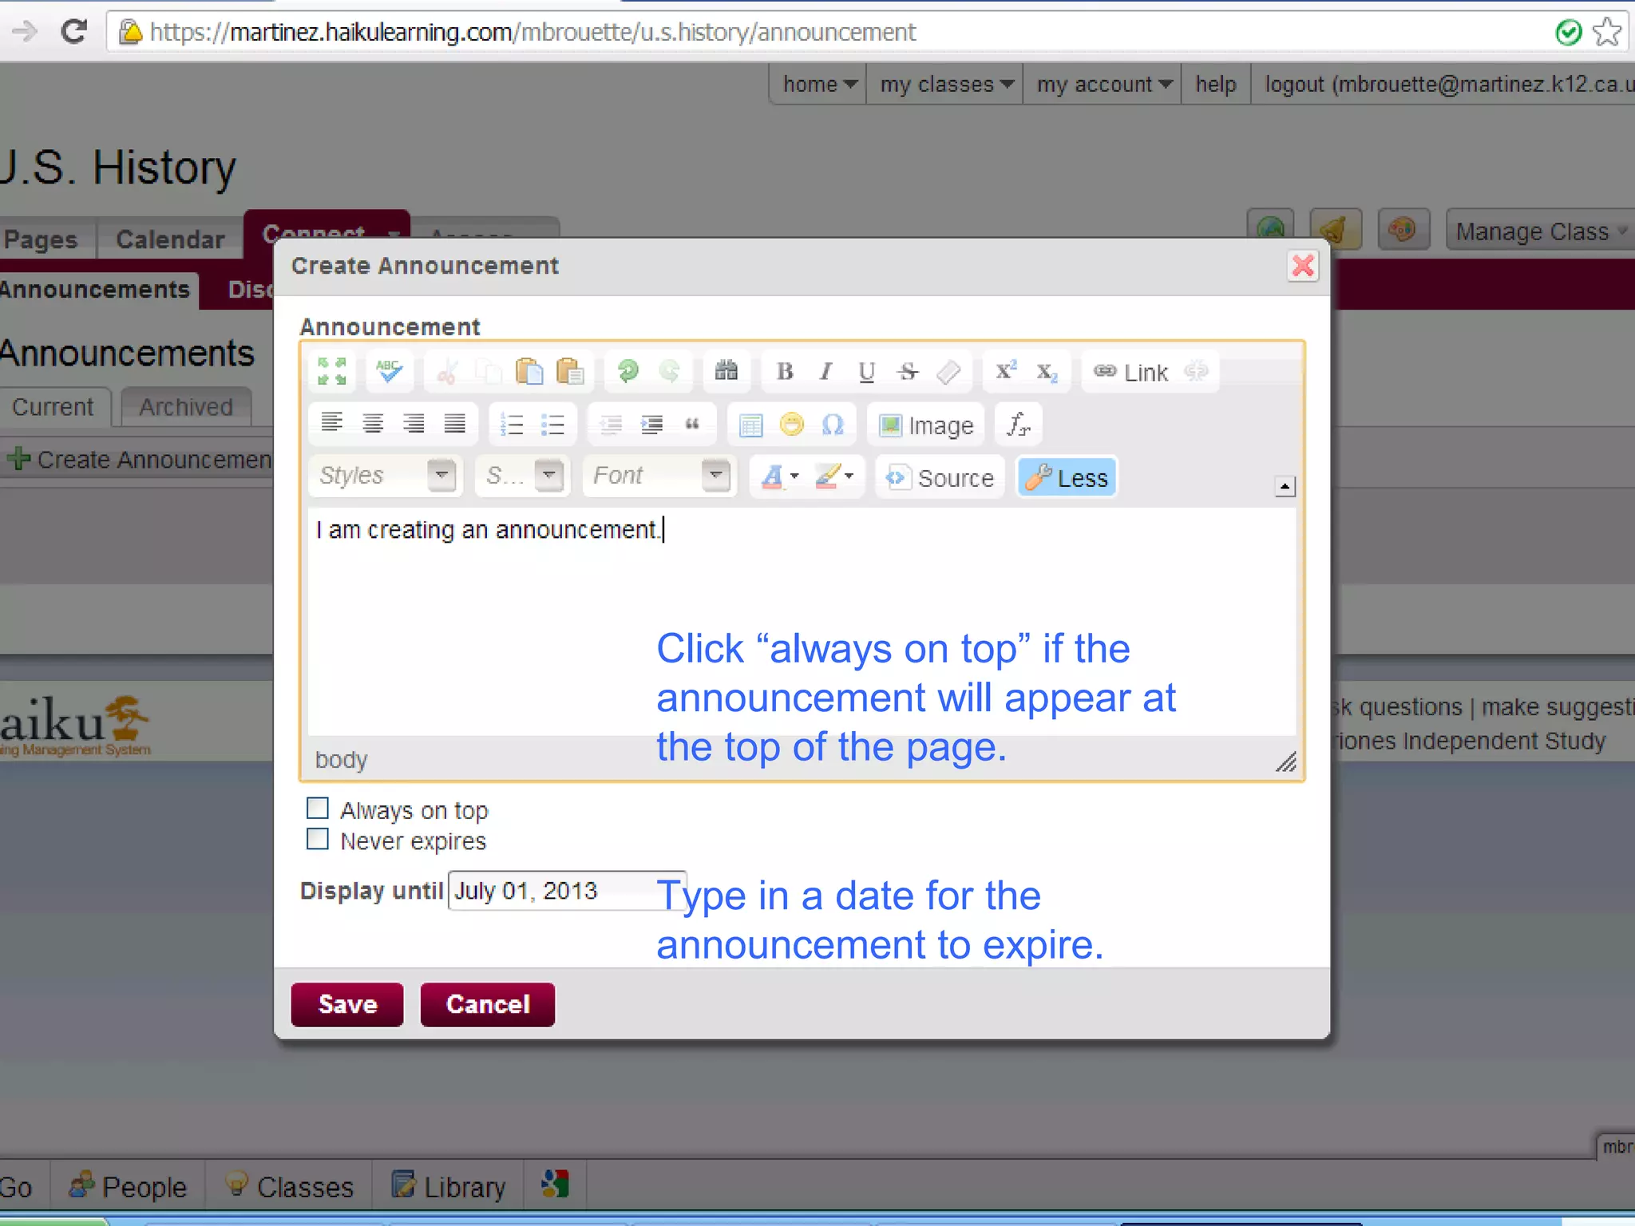Check the Always on top checkbox
Viewport: 1635px width, 1226px height.
click(x=318, y=809)
